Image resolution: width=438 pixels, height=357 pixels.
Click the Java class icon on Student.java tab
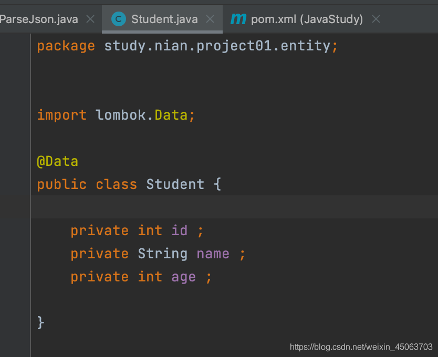[118, 19]
